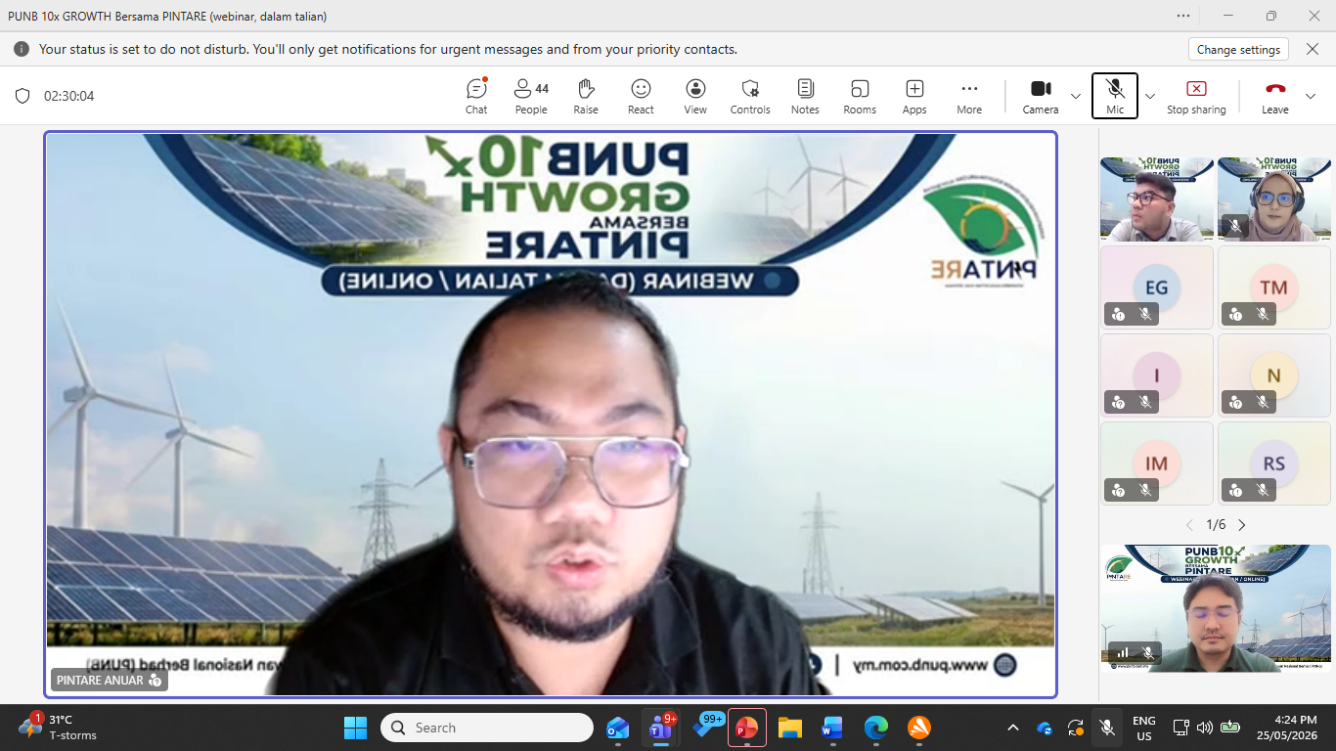Select the video tile of man in glasses

1157,199
